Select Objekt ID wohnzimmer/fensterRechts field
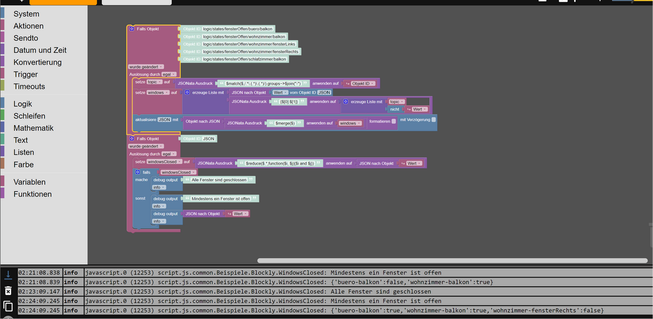 (251, 52)
